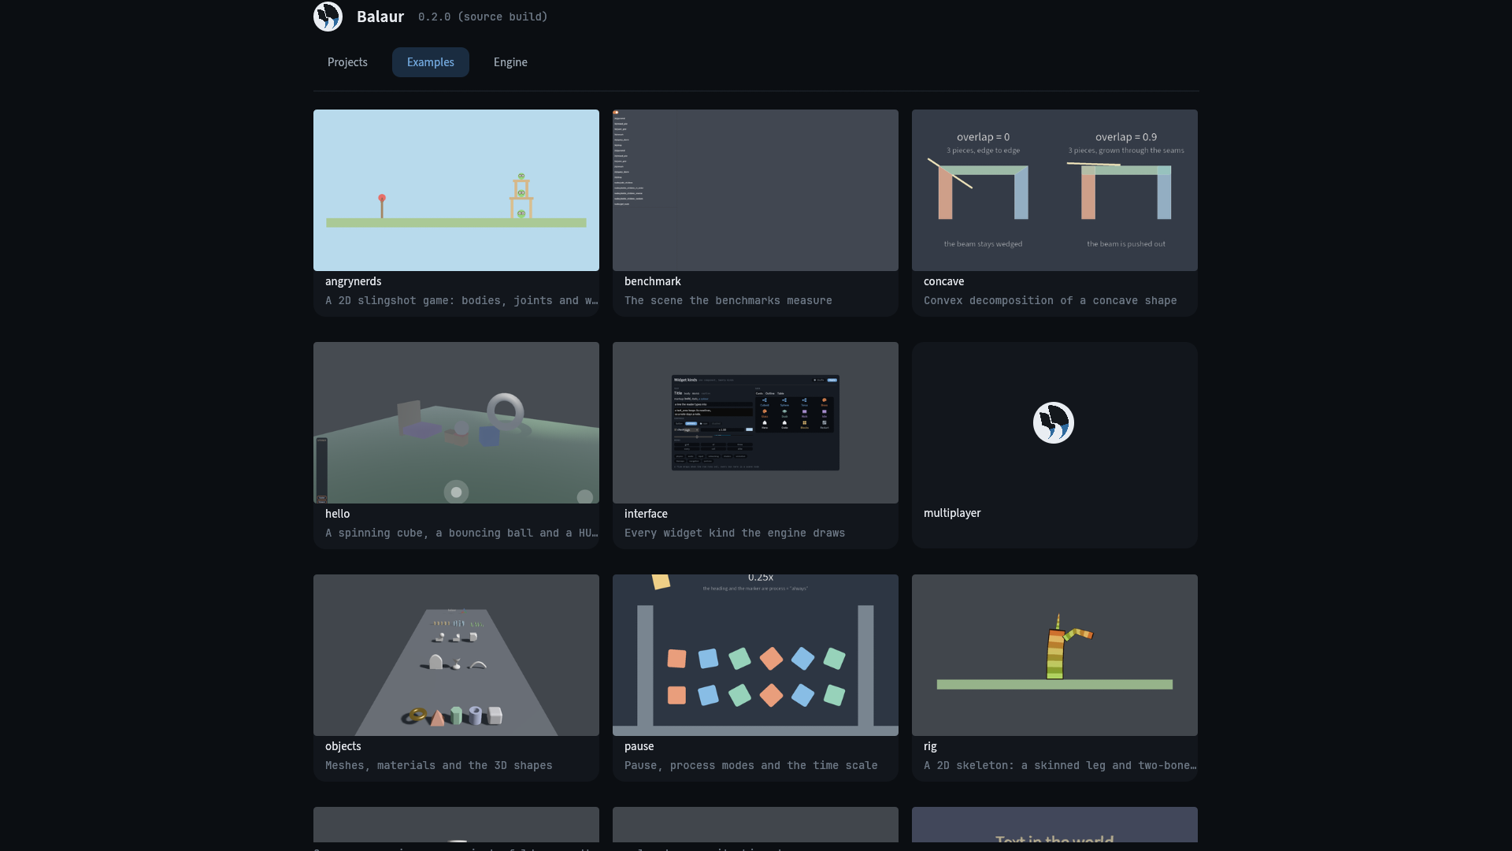Click 'Pause, process modes and the time scale'
This screenshot has height=851, width=1512.
pyautogui.click(x=751, y=766)
